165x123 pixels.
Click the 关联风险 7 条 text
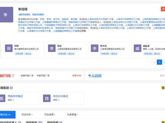[43, 76]
